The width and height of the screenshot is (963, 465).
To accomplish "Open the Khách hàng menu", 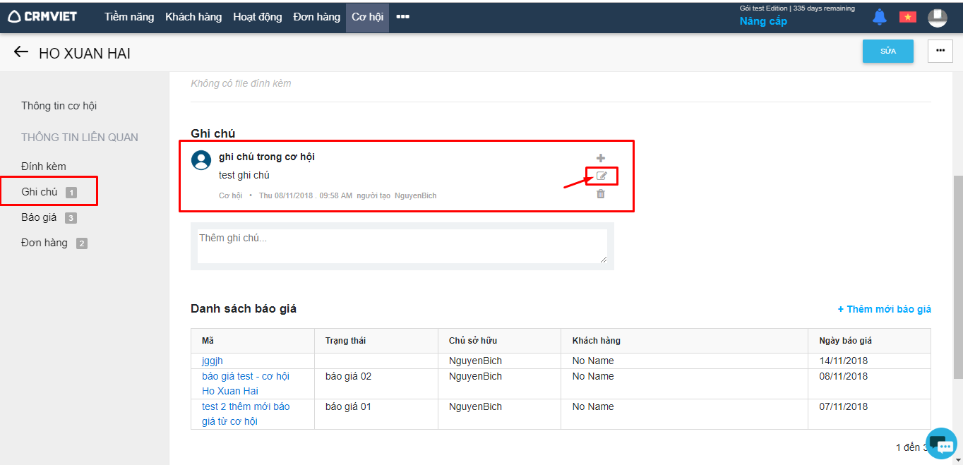I will 193,17.
